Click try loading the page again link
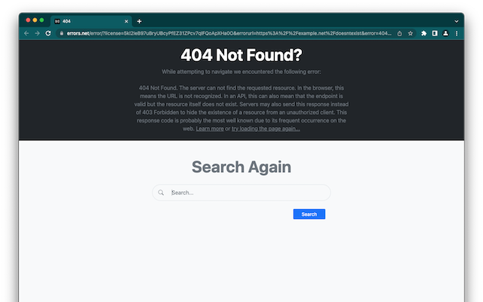 pos(266,129)
